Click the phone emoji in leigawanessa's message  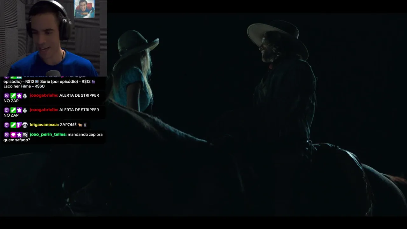[85, 125]
